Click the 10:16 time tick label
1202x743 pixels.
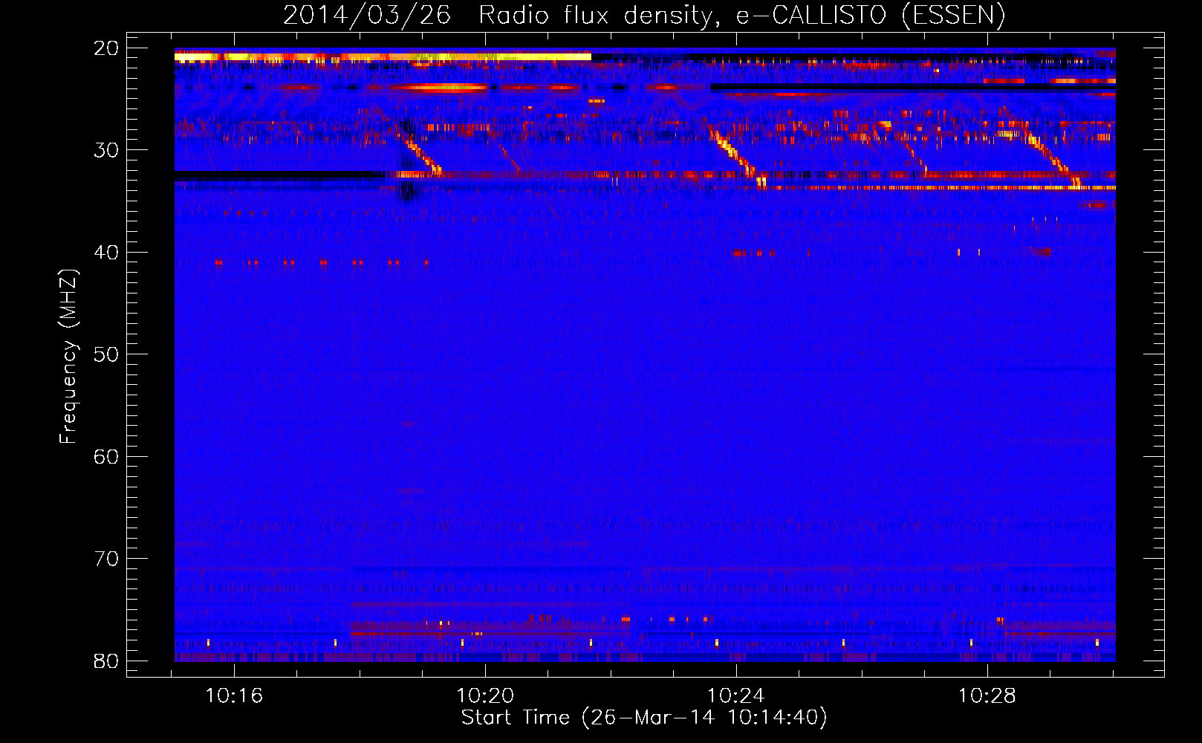point(235,696)
